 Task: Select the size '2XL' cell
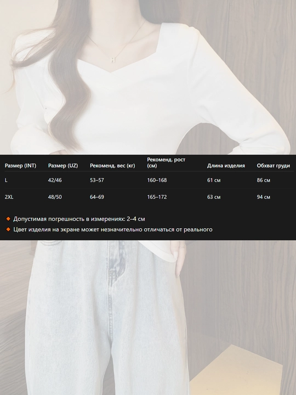[9, 197]
